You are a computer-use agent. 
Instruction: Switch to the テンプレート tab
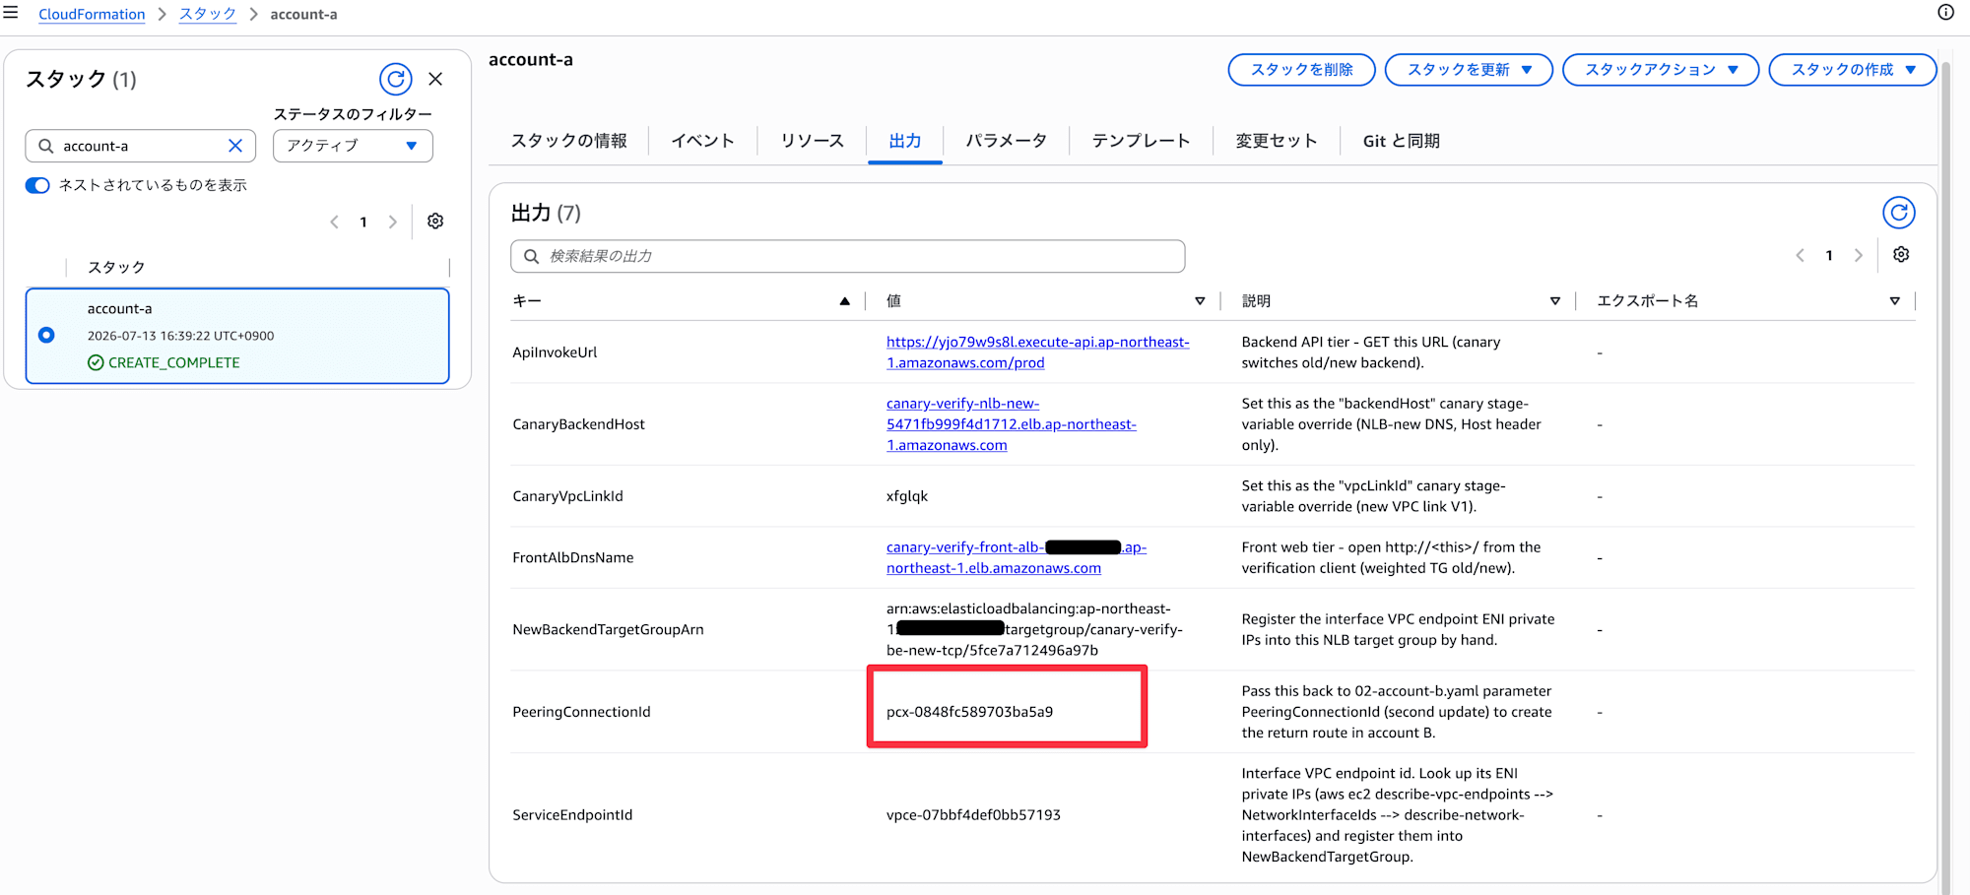click(1141, 141)
